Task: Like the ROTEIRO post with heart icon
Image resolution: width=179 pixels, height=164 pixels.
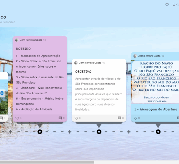Action: pos(17,118)
